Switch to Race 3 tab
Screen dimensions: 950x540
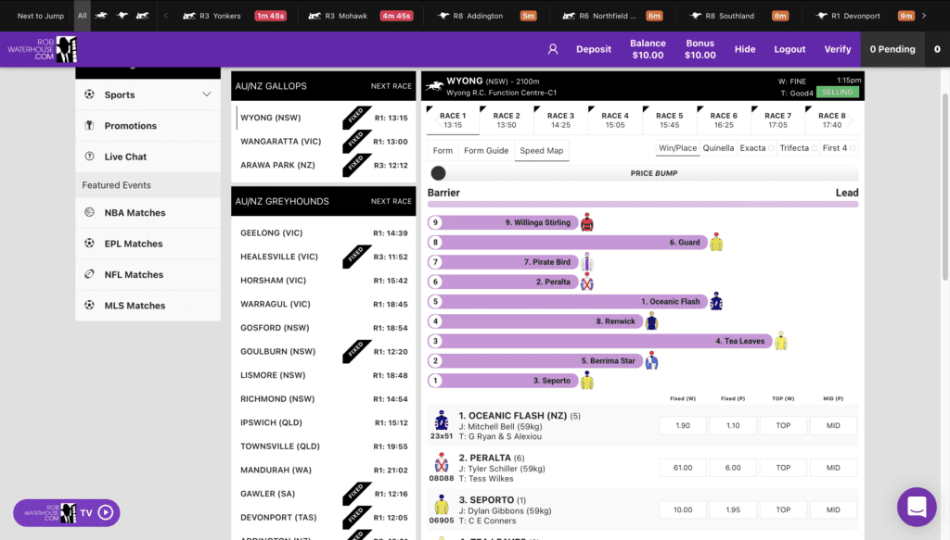click(560, 119)
